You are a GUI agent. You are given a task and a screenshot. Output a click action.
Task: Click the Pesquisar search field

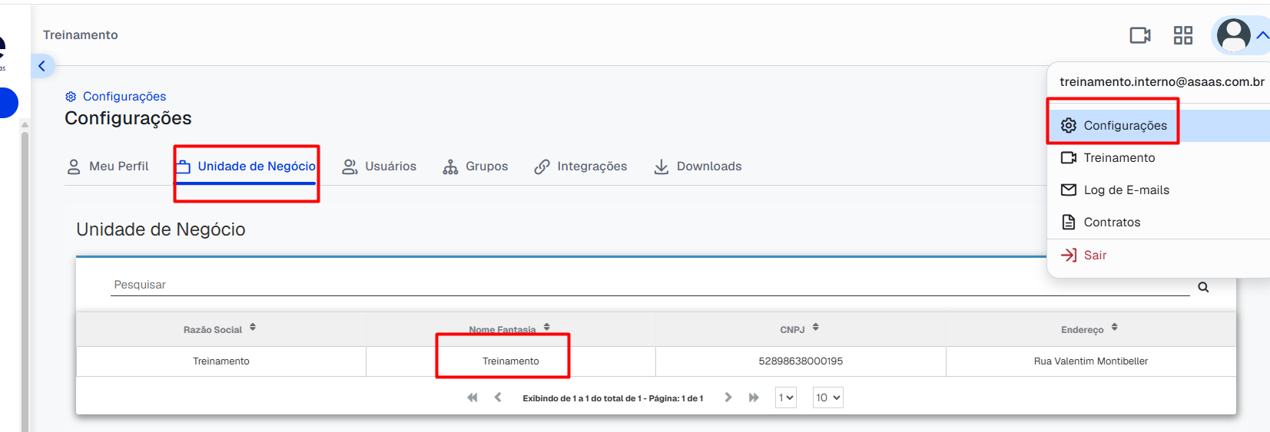pyautogui.click(x=650, y=285)
